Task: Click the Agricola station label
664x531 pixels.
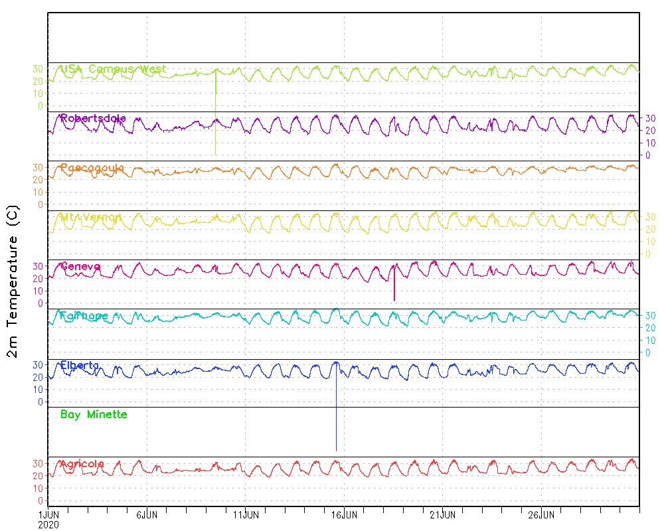Action: coord(82,464)
